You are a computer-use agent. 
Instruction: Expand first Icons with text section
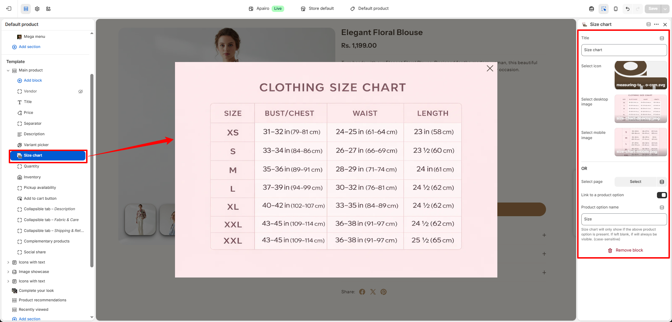coord(8,262)
